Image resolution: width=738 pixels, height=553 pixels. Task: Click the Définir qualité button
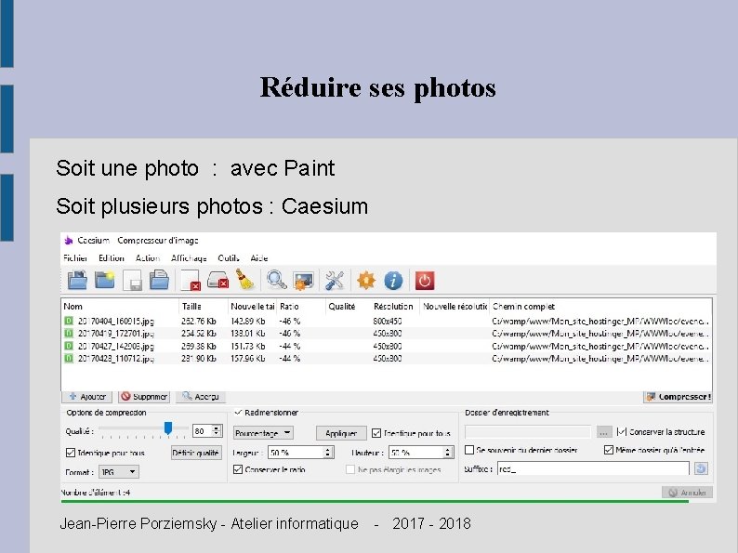click(x=196, y=453)
